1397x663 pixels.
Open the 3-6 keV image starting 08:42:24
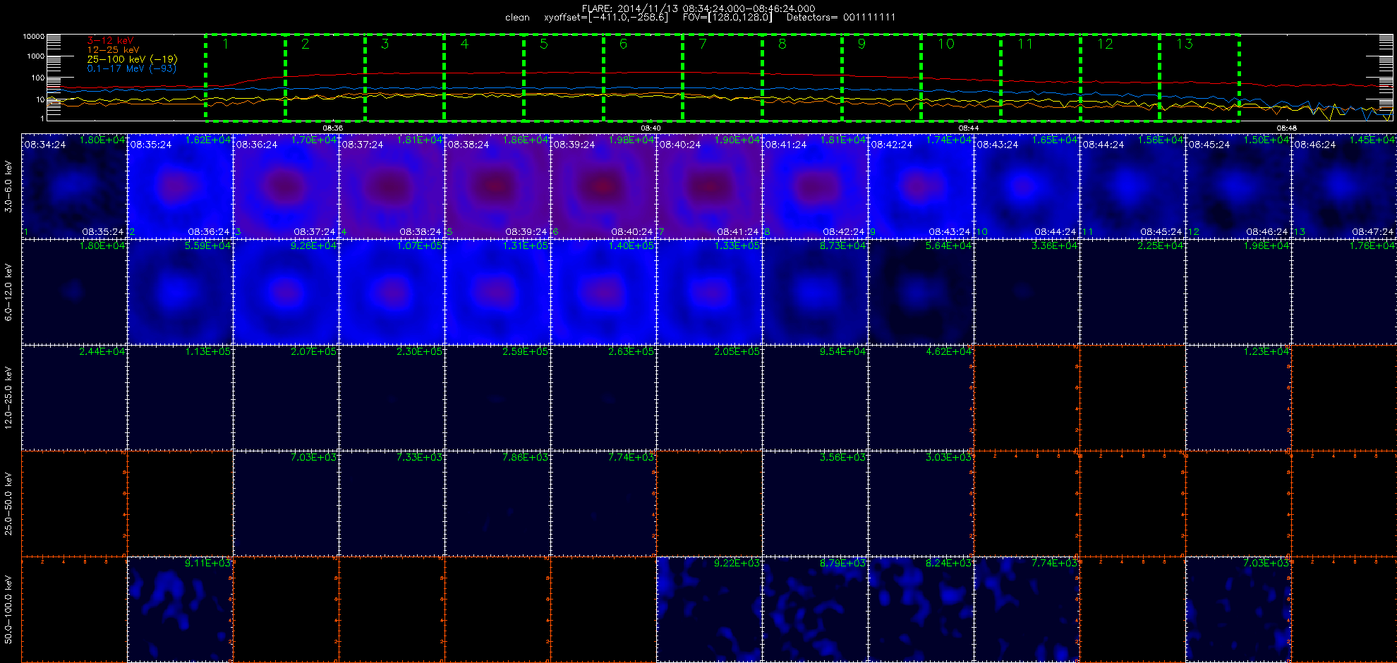coord(921,186)
